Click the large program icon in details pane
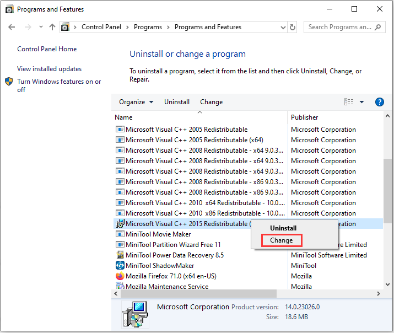The height and width of the screenshot is (333, 394). [135, 314]
